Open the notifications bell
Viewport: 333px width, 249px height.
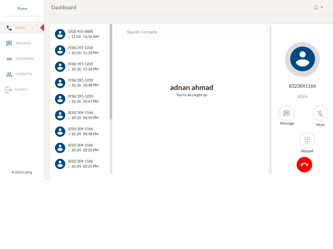[316, 7]
